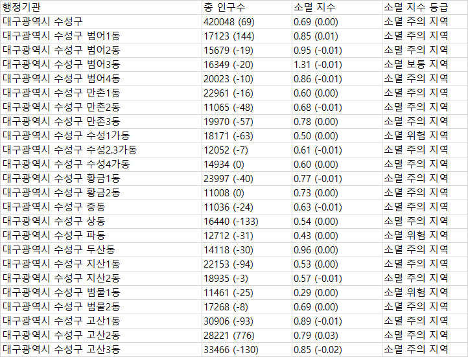Screen dimensions: 468x357
Task: Click 소멸 위험 지역 grade in 범물1동 row
Action: click(x=415, y=292)
